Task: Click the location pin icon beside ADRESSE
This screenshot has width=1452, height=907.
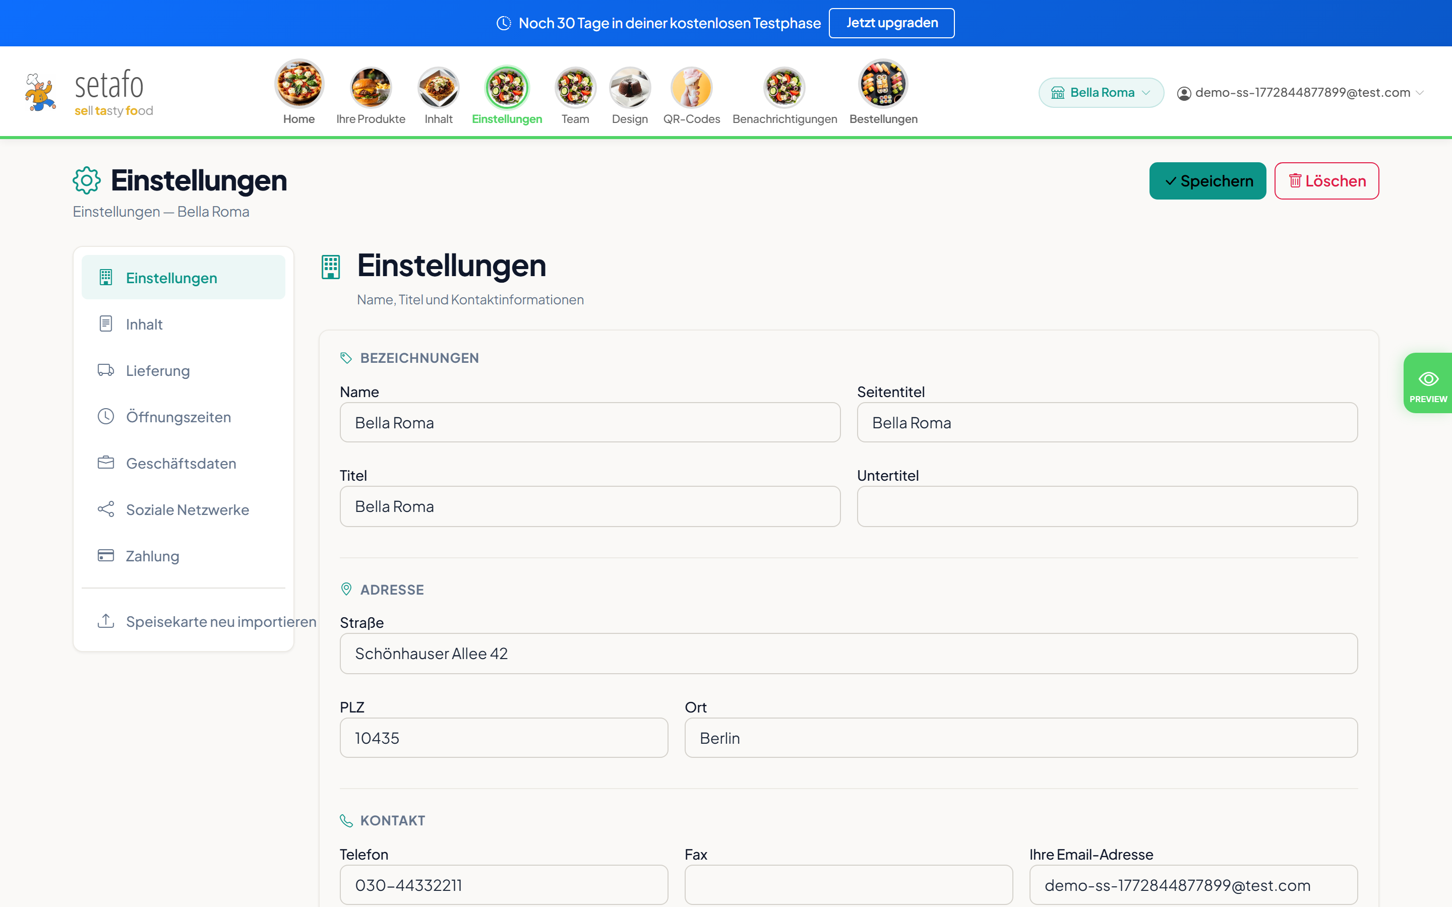Action: [346, 589]
